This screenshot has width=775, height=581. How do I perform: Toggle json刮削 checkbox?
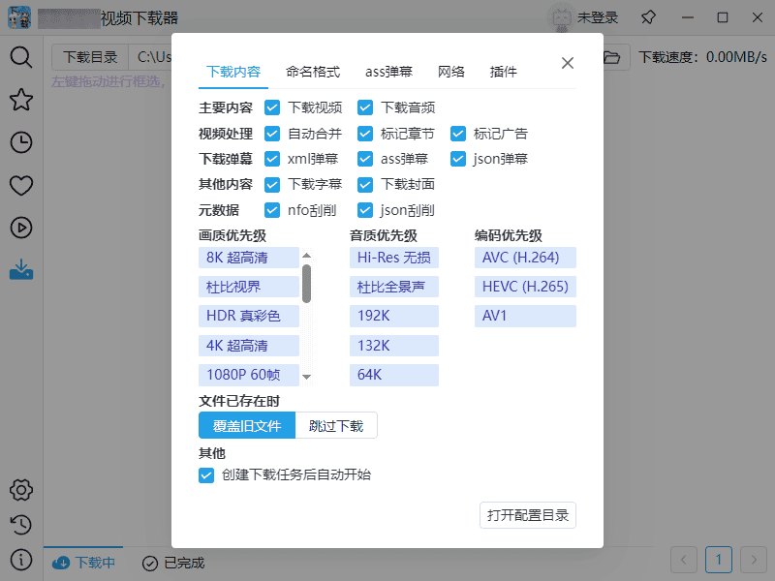click(x=365, y=210)
